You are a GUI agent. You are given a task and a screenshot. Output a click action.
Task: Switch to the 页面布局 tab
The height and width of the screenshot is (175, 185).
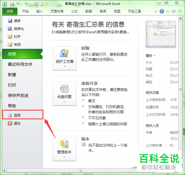point(57,11)
